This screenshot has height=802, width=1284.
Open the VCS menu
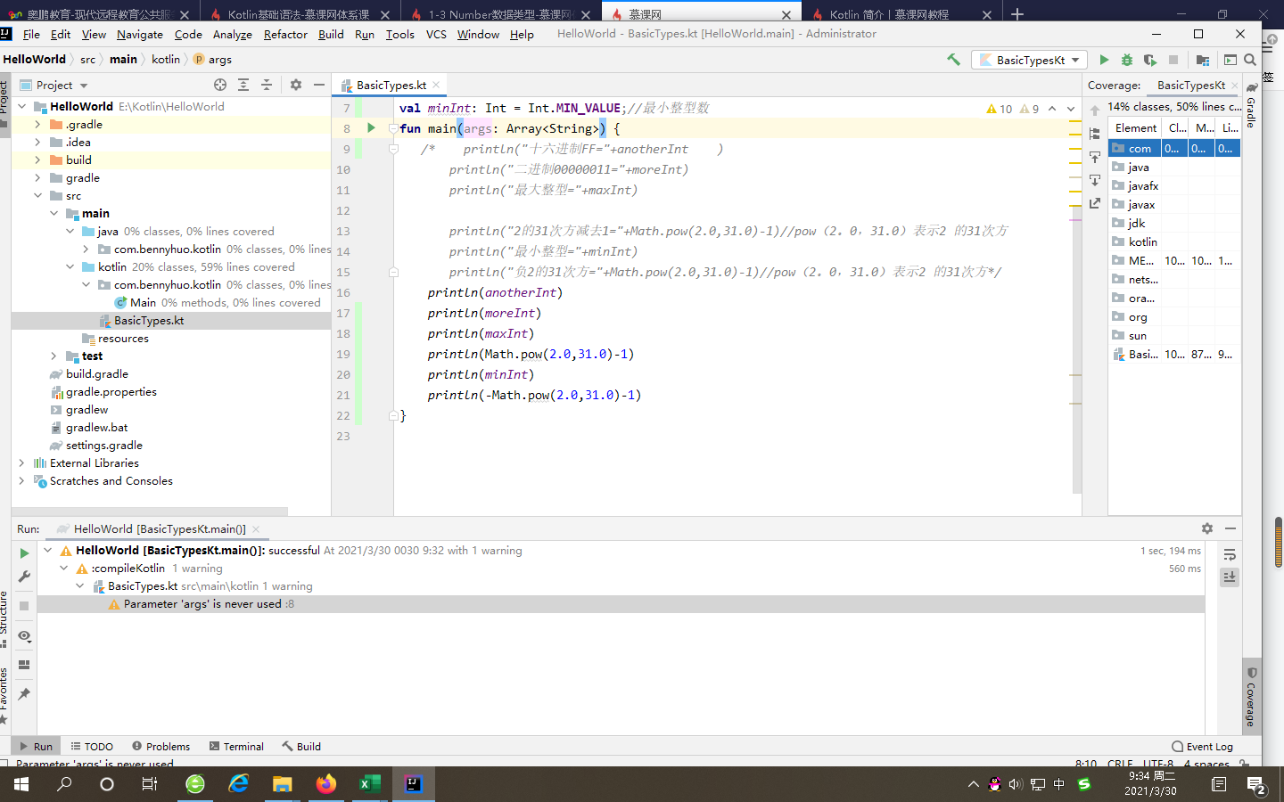pos(436,34)
